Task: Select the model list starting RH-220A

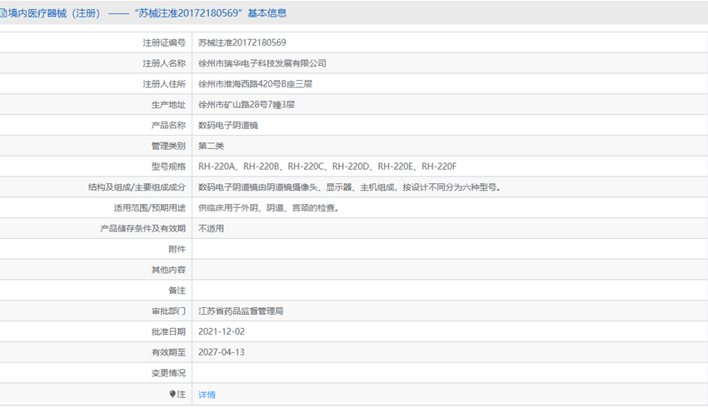Action: (x=327, y=167)
